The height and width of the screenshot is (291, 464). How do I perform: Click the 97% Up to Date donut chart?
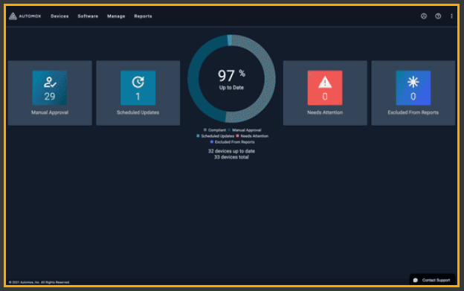(231, 79)
